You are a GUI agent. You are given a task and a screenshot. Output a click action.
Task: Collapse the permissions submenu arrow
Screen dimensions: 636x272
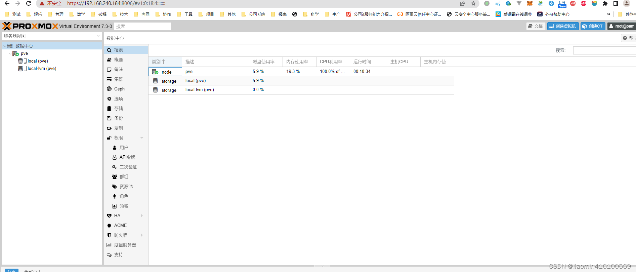click(x=142, y=138)
